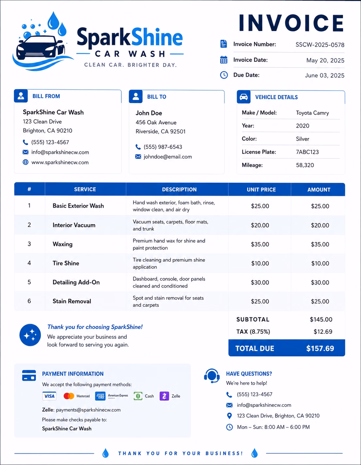Viewport: 361px width, 465px height.
Task: Open the www.sparkshinecw.com website link
Action: (60, 162)
